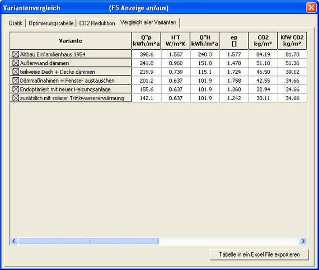This screenshot has height=270, width=319.
Task: Click Tabelle in ein Excel File exportieren
Action: pos(259,254)
